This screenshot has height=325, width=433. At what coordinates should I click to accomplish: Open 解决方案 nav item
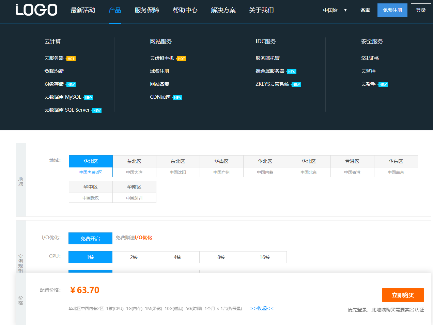tap(223, 10)
